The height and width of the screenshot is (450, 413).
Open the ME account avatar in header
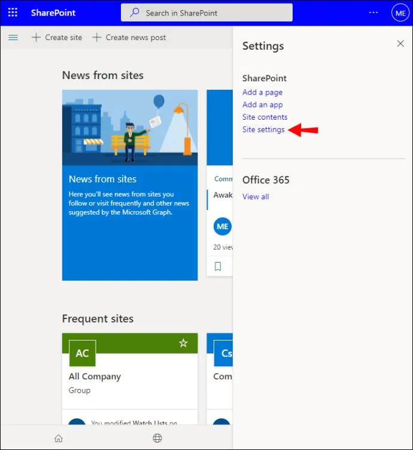pos(400,13)
